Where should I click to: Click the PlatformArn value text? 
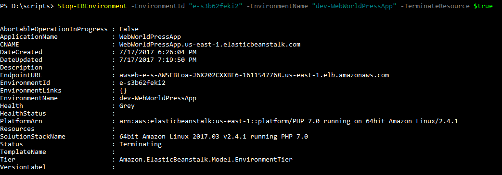pos(289,121)
